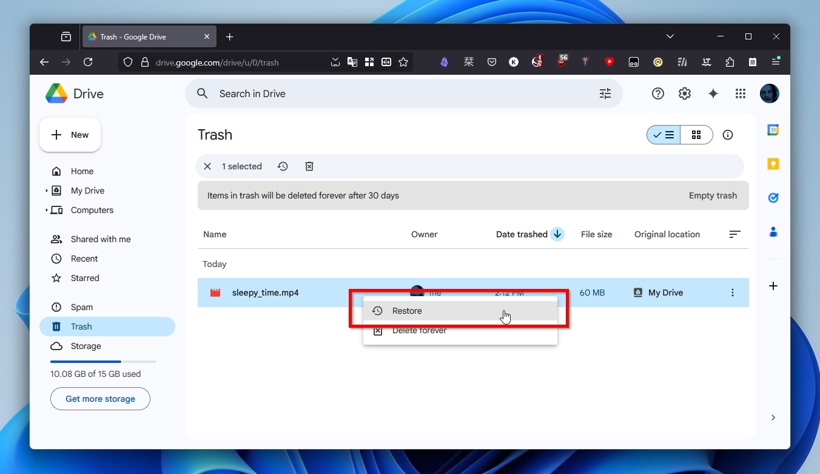Open the Settings gear
The height and width of the screenshot is (474, 820).
pos(685,93)
